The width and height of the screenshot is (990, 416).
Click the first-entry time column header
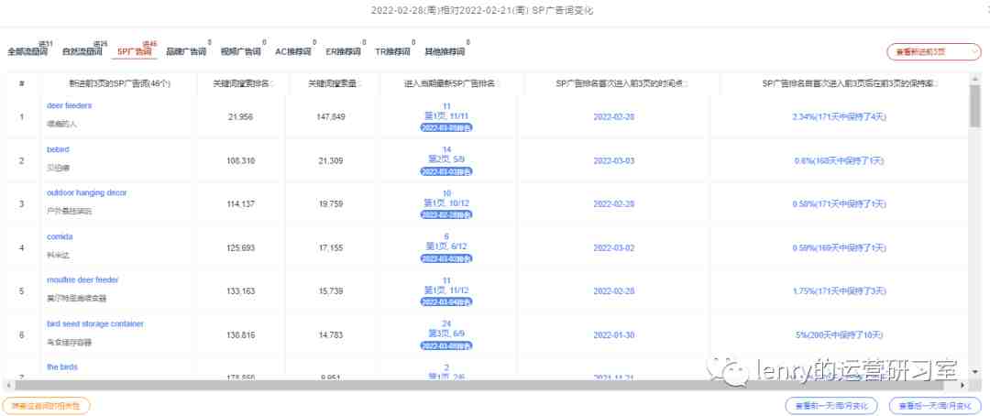pos(621,83)
